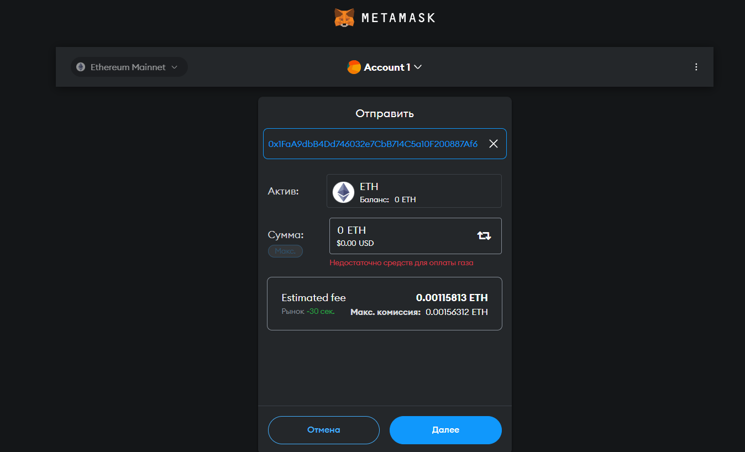Select the Ethereum network icon beside Mainnet

tap(81, 67)
